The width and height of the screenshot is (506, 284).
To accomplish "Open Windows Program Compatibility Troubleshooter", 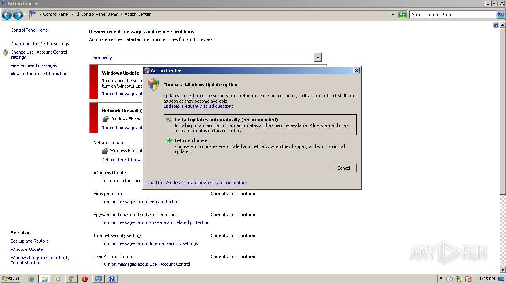I will [x=40, y=260].
